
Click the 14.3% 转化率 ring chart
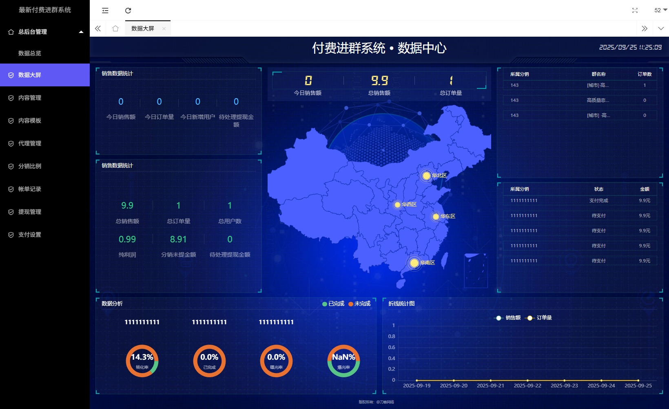pos(142,361)
